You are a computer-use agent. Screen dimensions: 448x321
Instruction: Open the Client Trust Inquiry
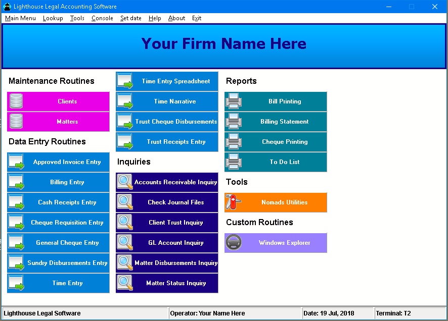point(176,223)
